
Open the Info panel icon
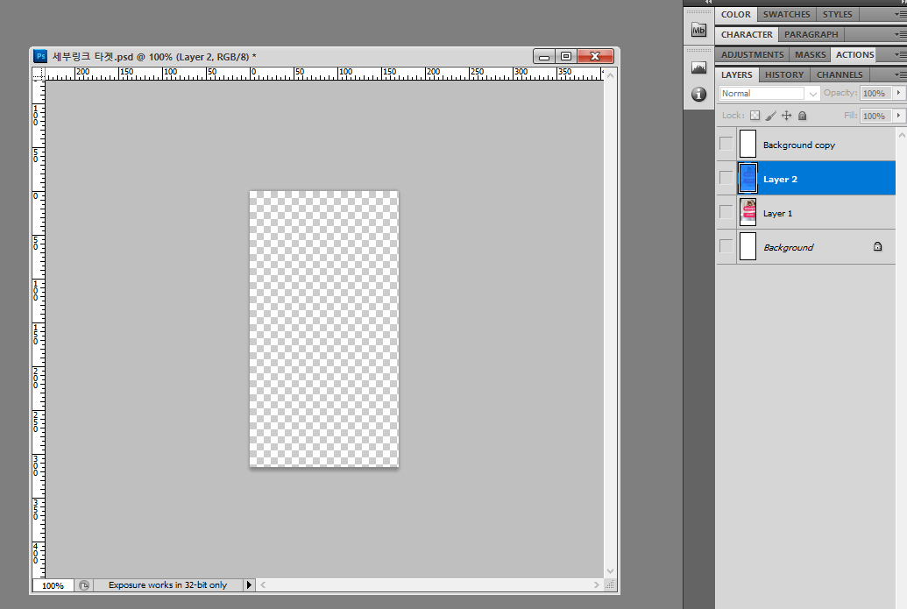pyautogui.click(x=698, y=95)
